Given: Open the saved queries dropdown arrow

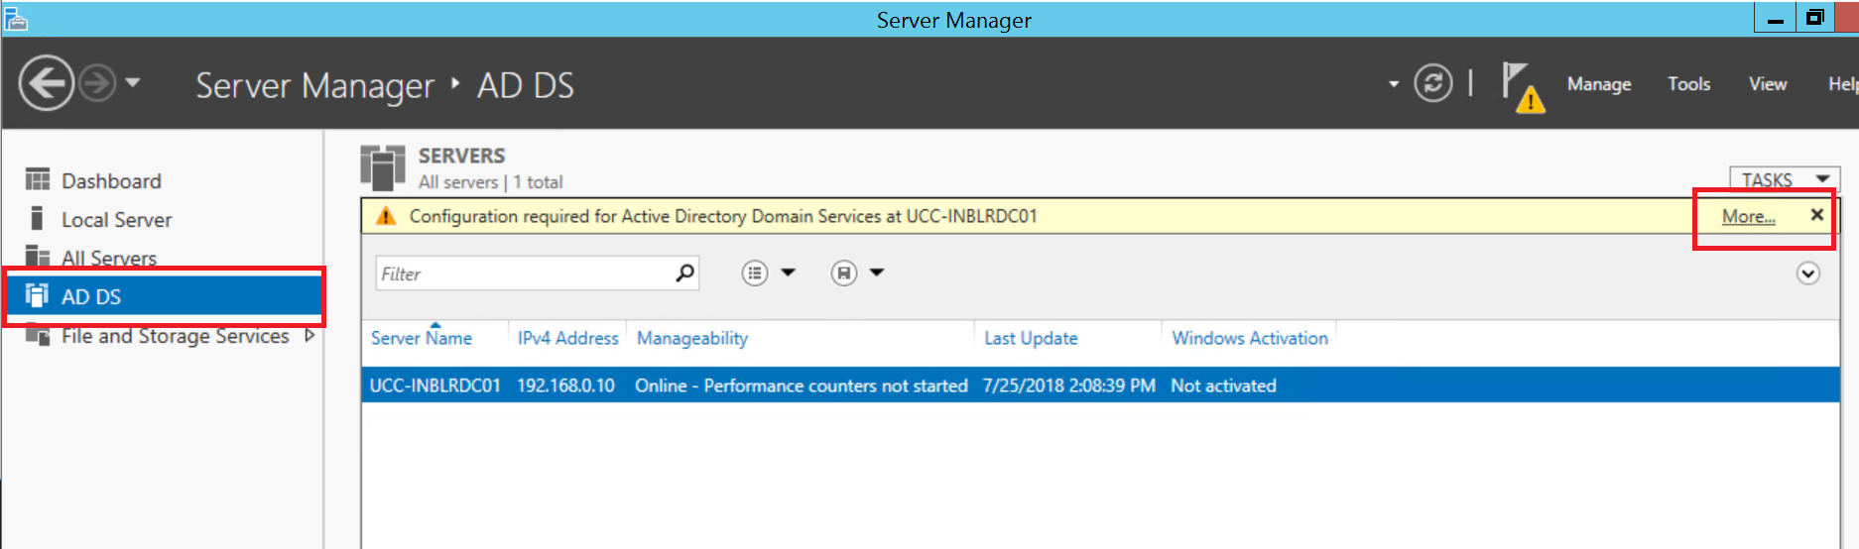Looking at the screenshot, I should click(x=877, y=273).
